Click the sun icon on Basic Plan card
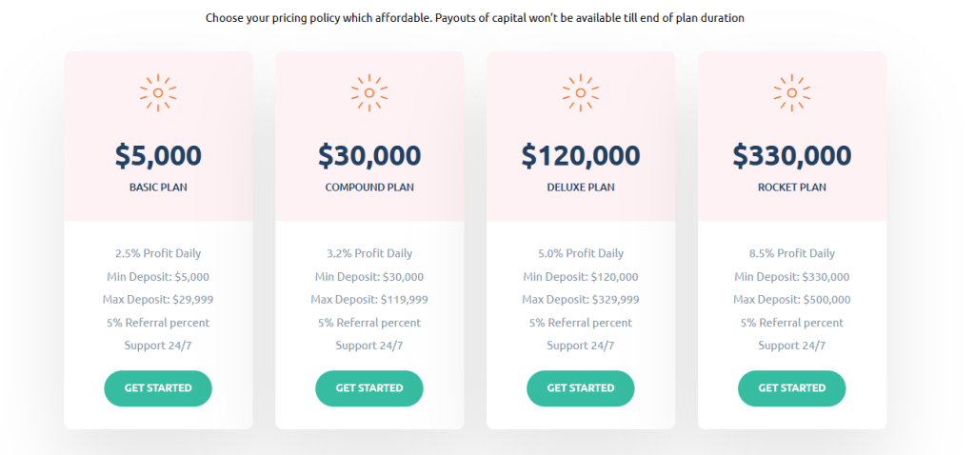975x455 pixels. pyautogui.click(x=158, y=92)
